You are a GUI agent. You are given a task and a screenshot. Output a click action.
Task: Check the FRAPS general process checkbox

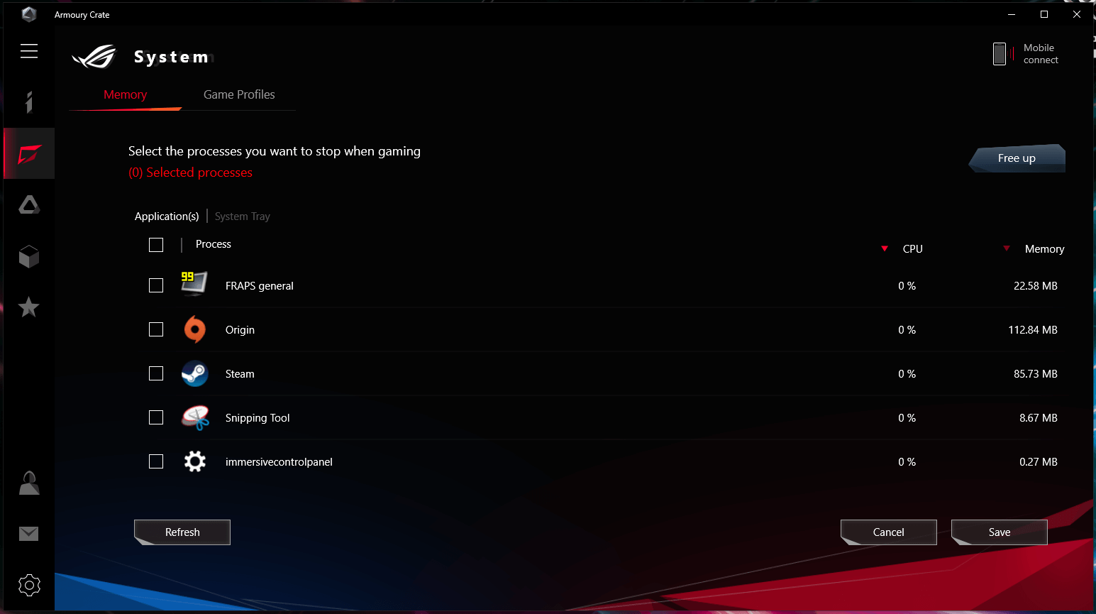click(156, 285)
